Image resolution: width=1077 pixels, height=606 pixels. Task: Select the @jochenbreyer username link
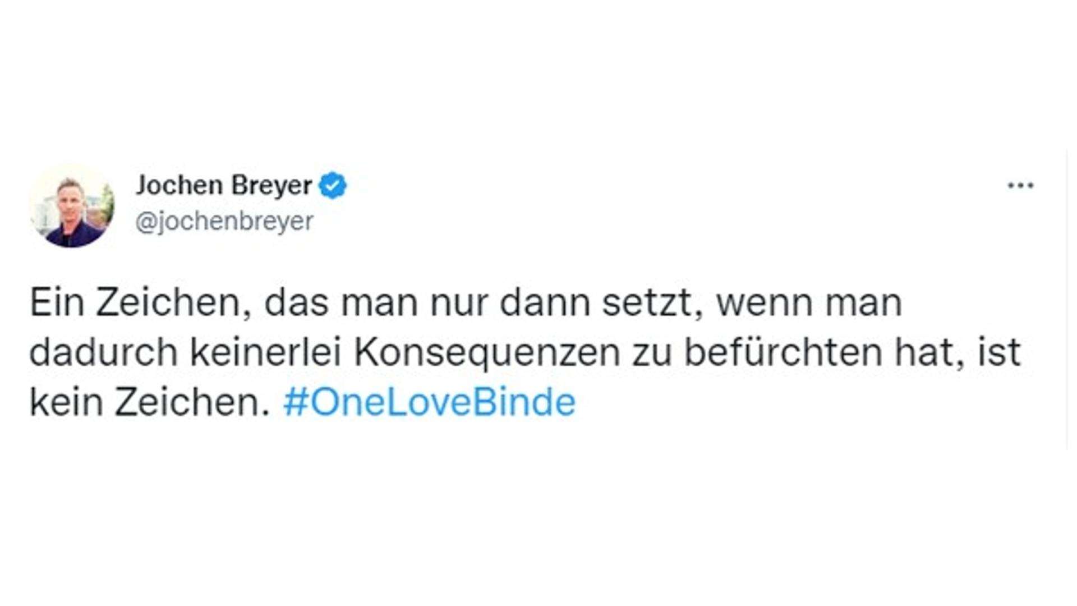click(224, 222)
